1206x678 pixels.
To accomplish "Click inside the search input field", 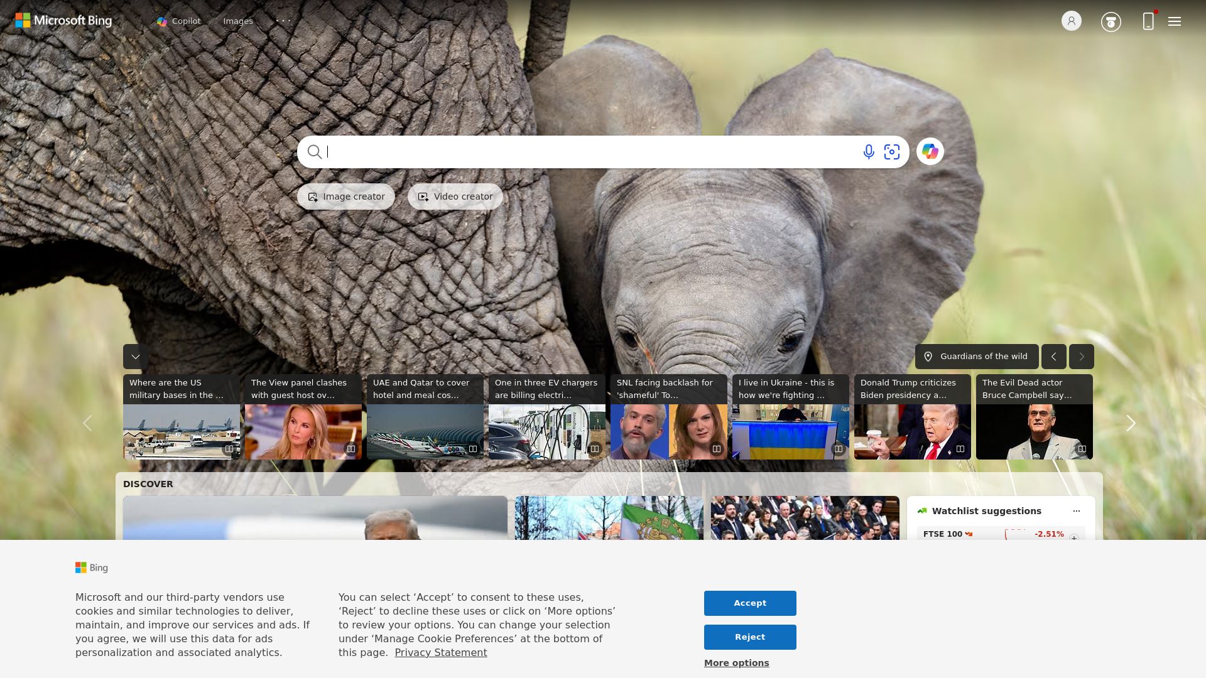I will click(x=565, y=152).
